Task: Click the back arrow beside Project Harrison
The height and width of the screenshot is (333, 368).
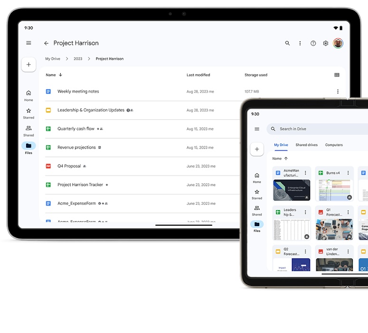Action: [x=46, y=43]
